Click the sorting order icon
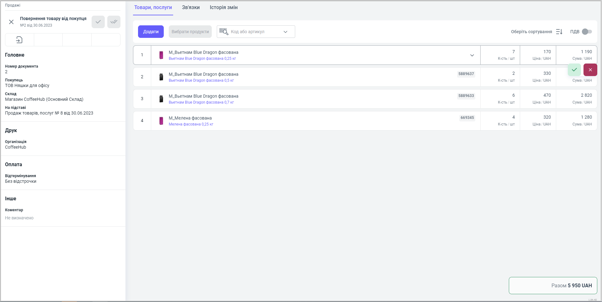602x302 pixels. pyautogui.click(x=559, y=32)
